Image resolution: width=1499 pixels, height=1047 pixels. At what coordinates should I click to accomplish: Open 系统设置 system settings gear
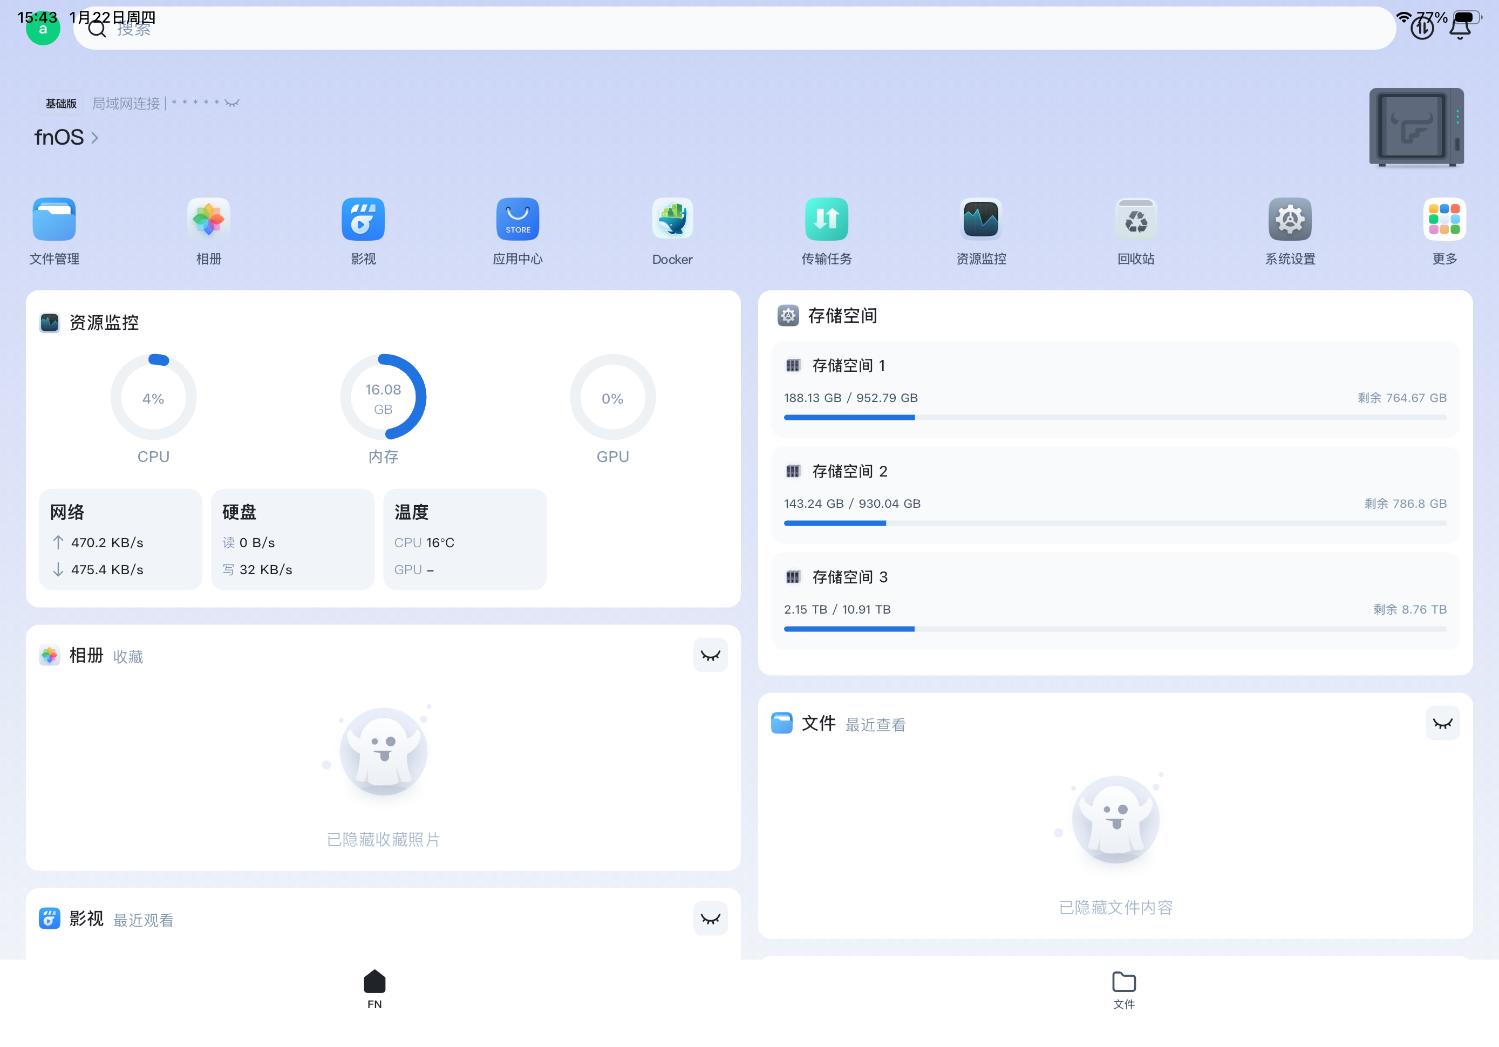(1290, 220)
